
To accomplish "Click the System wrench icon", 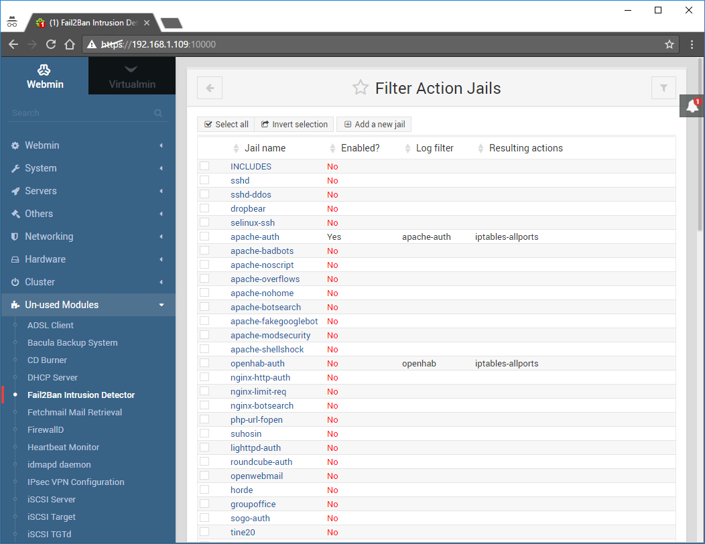I will pos(15,169).
